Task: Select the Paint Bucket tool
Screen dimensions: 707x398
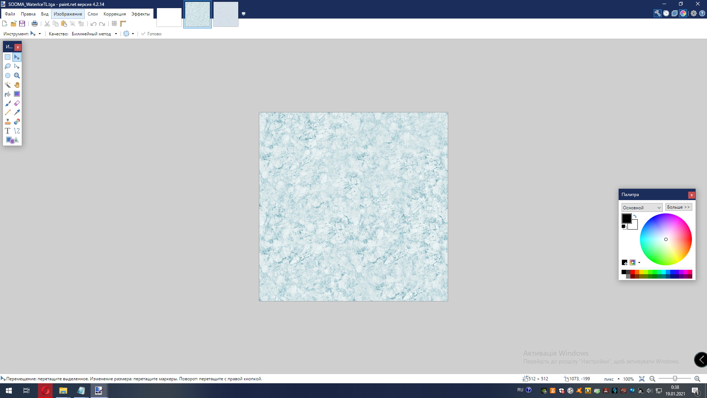Action: (8, 94)
